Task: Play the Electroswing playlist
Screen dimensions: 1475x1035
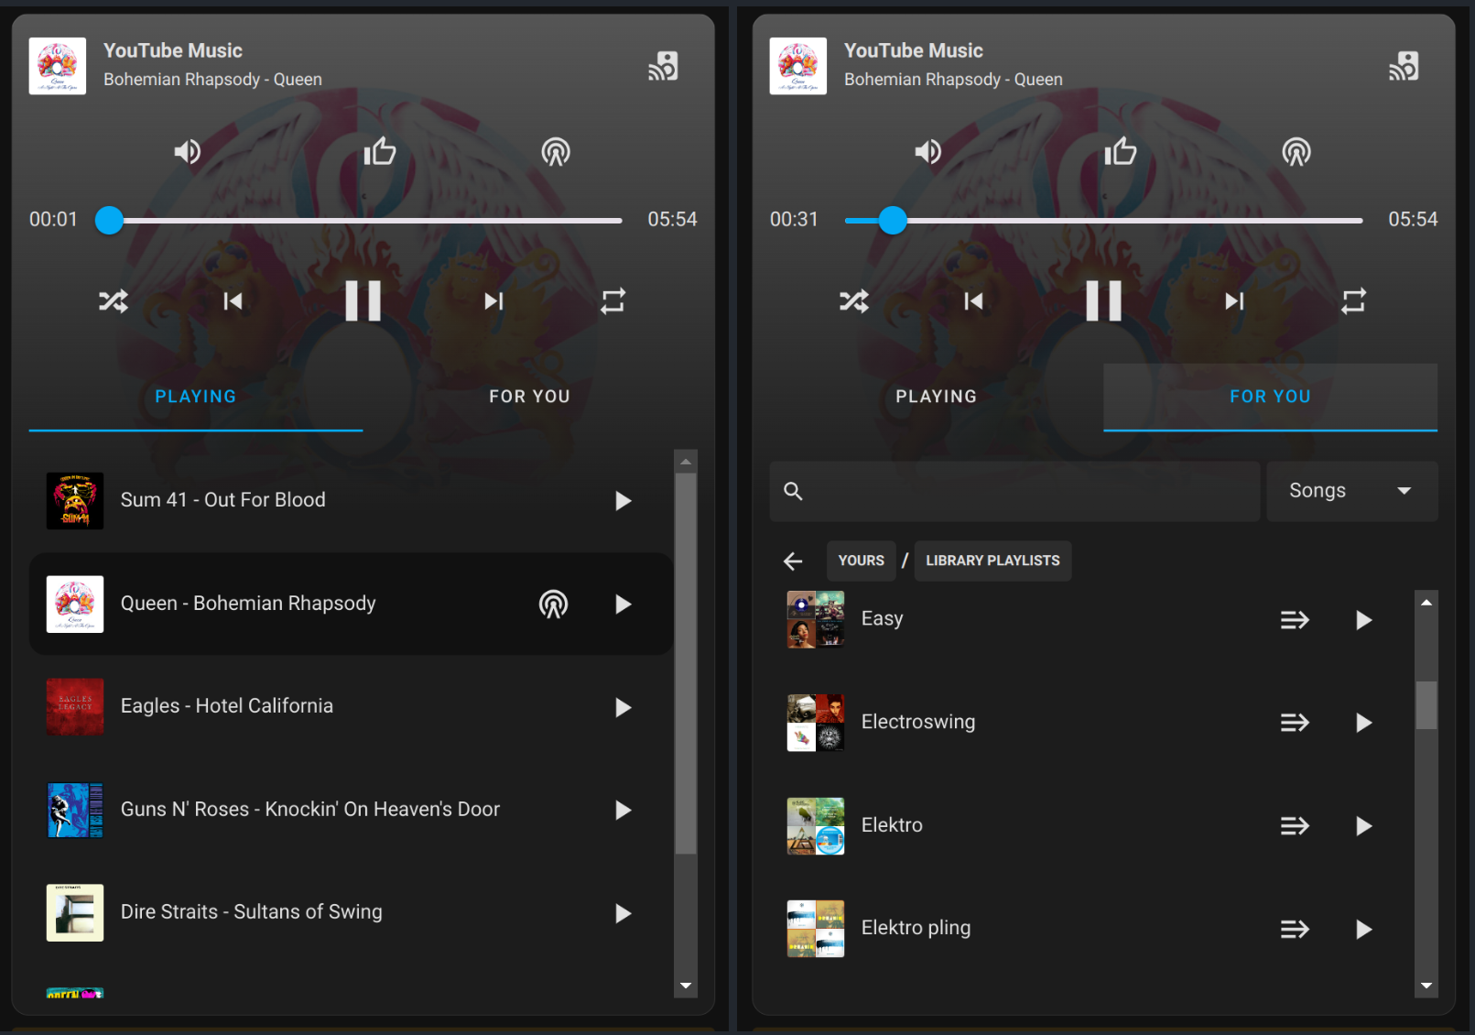Action: 1364,723
